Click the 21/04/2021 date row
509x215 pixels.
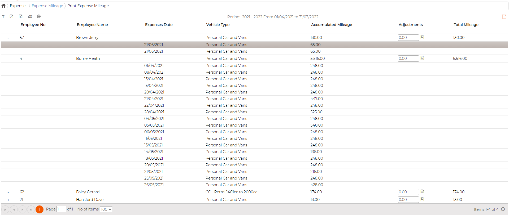click(254, 99)
